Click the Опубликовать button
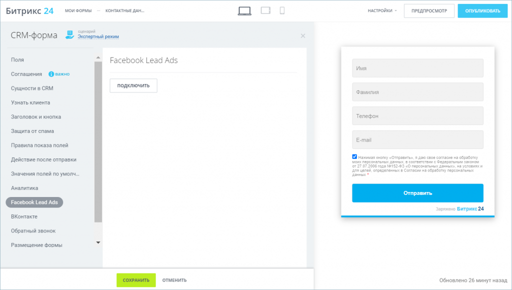The width and height of the screenshot is (512, 290). [482, 11]
